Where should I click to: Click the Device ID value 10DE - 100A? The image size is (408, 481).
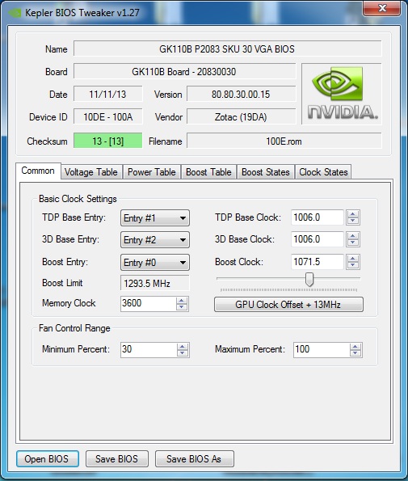(x=108, y=117)
